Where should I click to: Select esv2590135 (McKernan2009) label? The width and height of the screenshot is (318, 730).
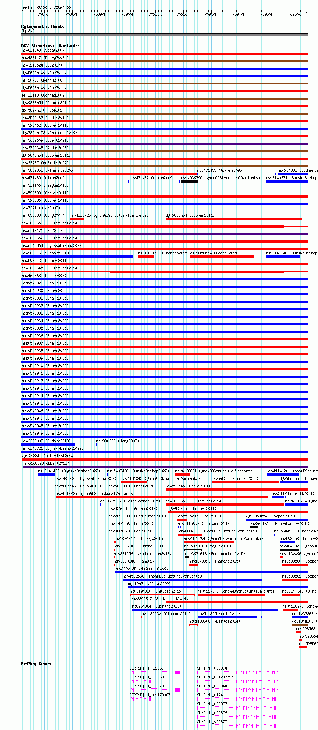(141, 569)
